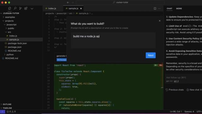
Task: Open the Explorer view icon
Action: click(x=9, y=9)
